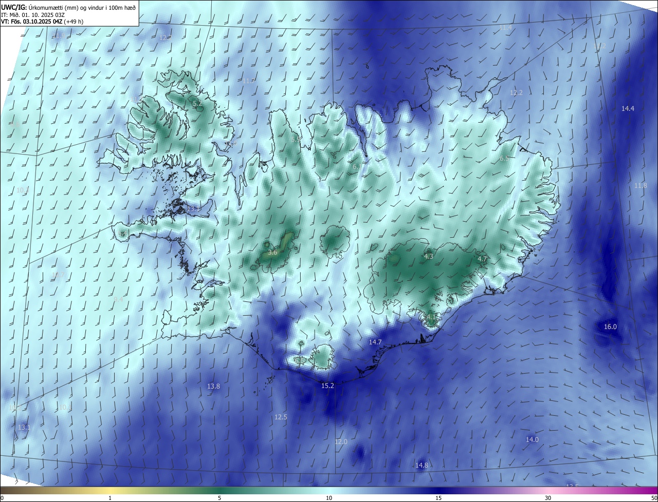Image resolution: width=658 pixels, height=502 pixels.
Task: Click the 13.8 value on the map
Action: (x=213, y=387)
